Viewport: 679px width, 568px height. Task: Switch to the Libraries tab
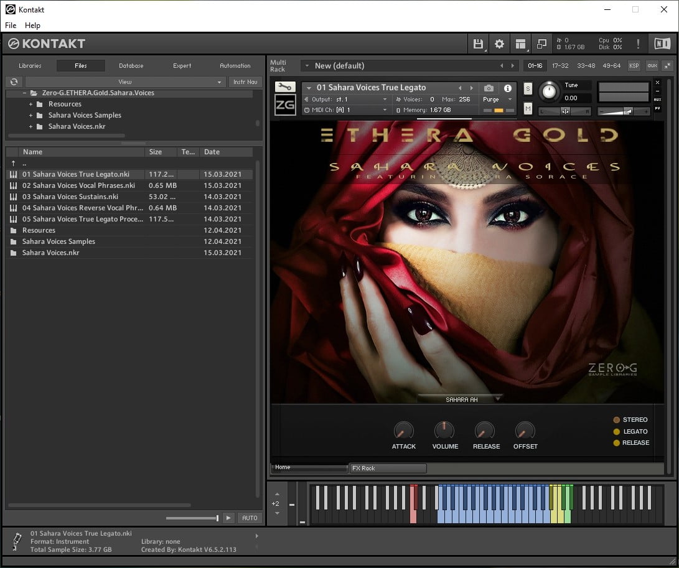click(x=30, y=66)
